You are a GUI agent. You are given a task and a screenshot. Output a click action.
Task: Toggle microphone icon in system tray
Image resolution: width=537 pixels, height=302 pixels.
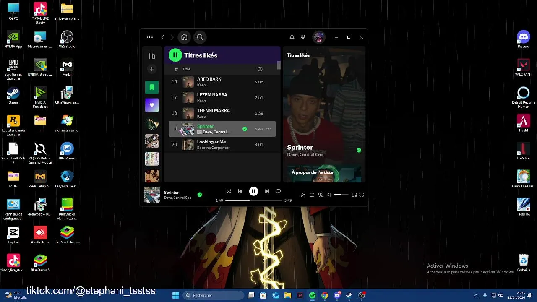tap(485, 295)
